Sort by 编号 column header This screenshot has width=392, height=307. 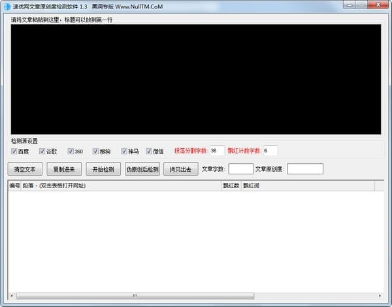[14, 186]
